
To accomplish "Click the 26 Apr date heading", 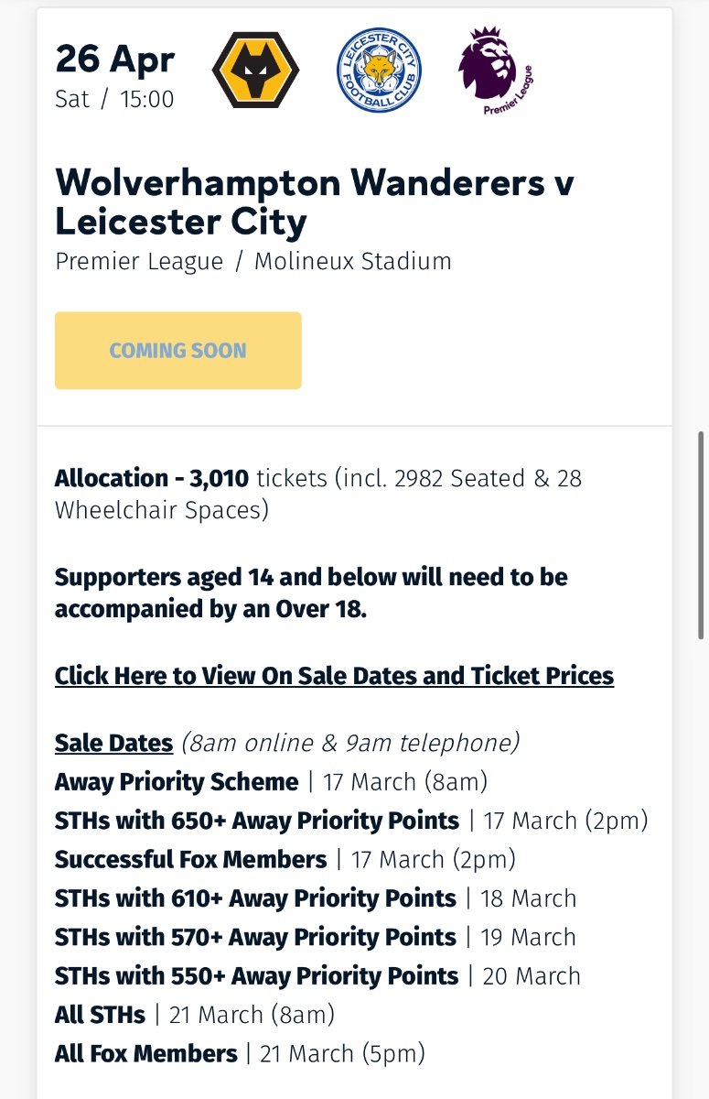I will click(114, 60).
